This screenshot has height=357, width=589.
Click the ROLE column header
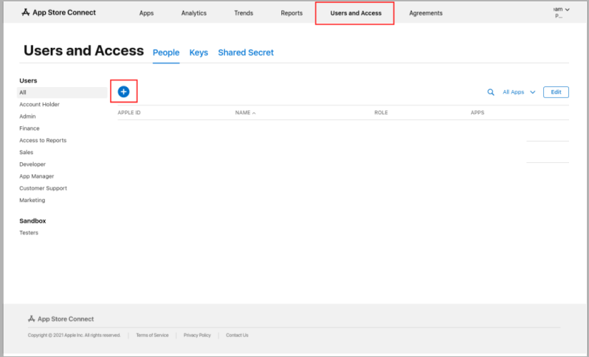(381, 112)
